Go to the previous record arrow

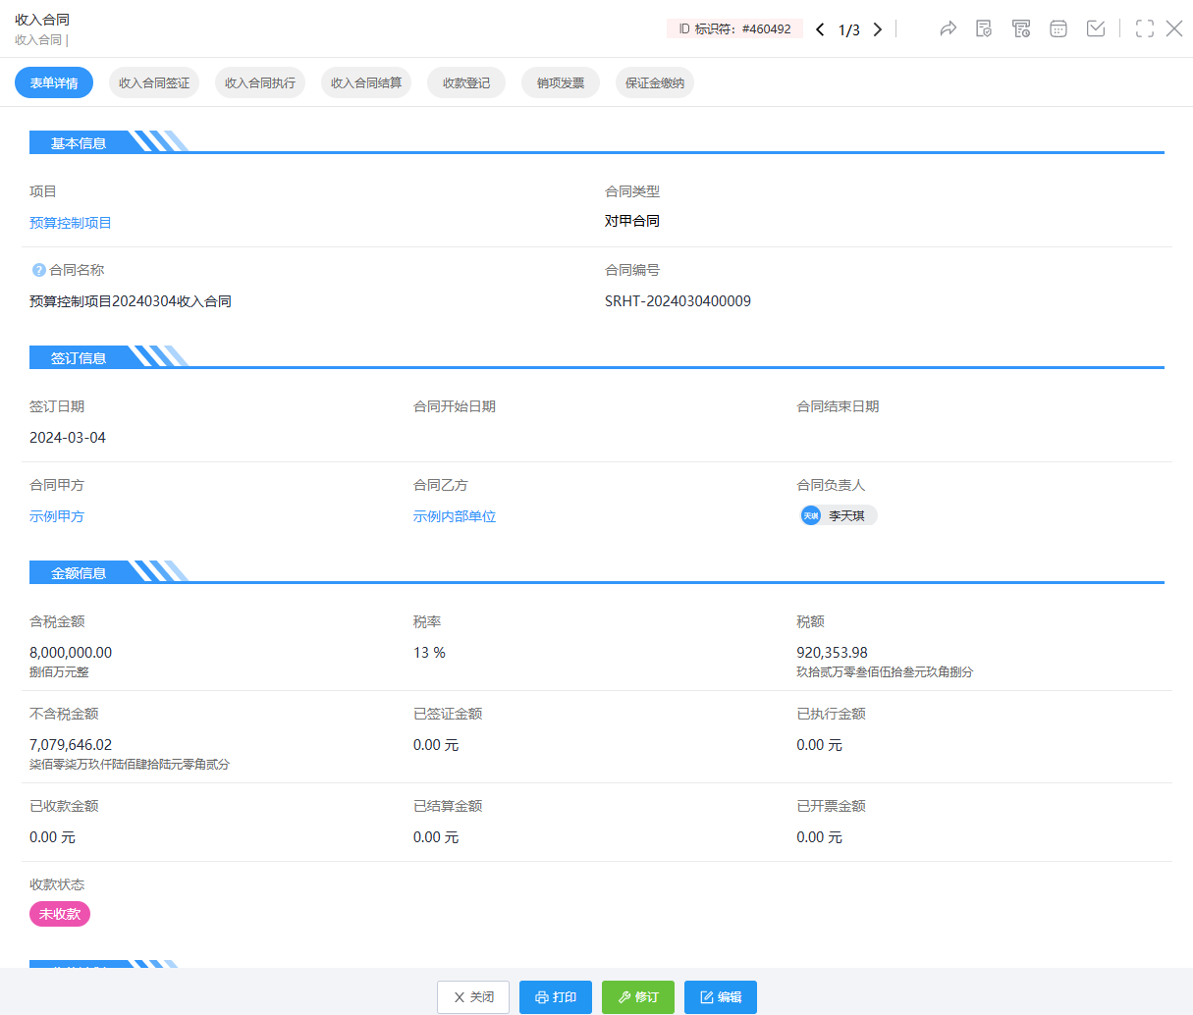tap(820, 29)
